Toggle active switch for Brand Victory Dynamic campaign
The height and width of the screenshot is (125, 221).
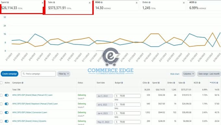[x=6, y=121]
